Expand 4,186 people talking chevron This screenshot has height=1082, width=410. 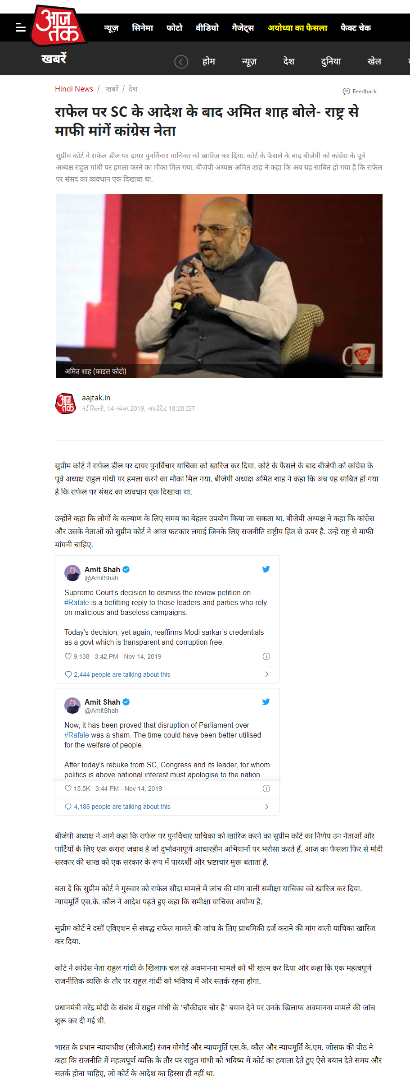click(x=266, y=807)
